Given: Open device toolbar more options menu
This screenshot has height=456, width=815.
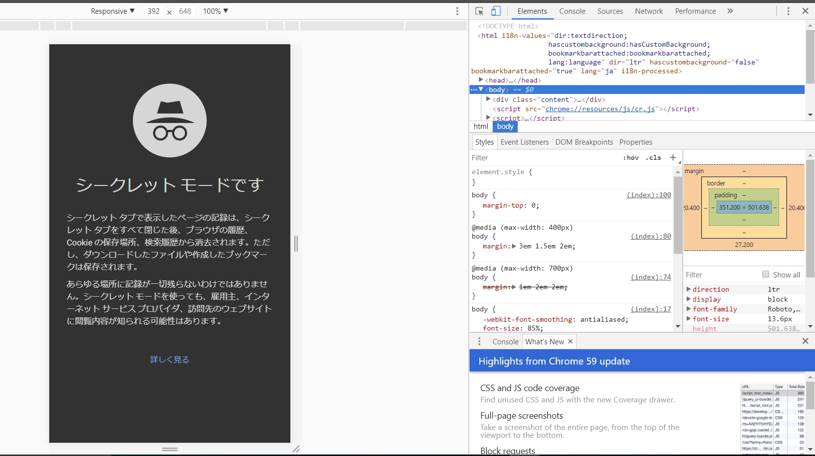Looking at the screenshot, I should (x=457, y=11).
